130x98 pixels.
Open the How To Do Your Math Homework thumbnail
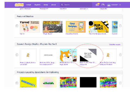88,55
